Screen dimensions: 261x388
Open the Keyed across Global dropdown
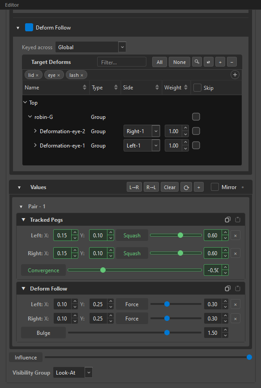[91, 47]
